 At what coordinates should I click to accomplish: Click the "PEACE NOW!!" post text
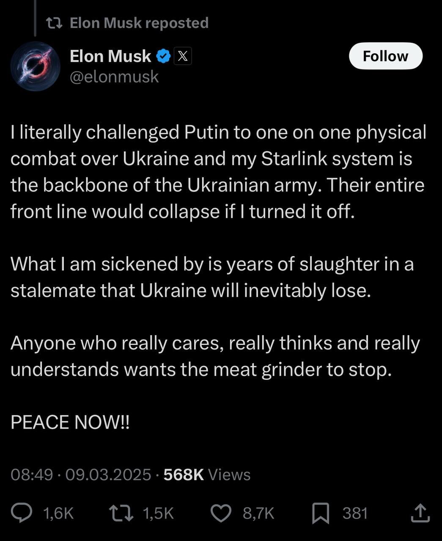coord(70,422)
